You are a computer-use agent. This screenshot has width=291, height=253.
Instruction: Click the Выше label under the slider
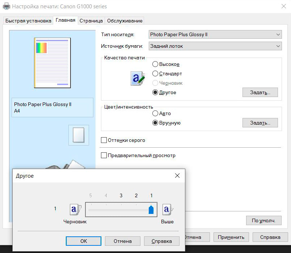[x=167, y=222]
